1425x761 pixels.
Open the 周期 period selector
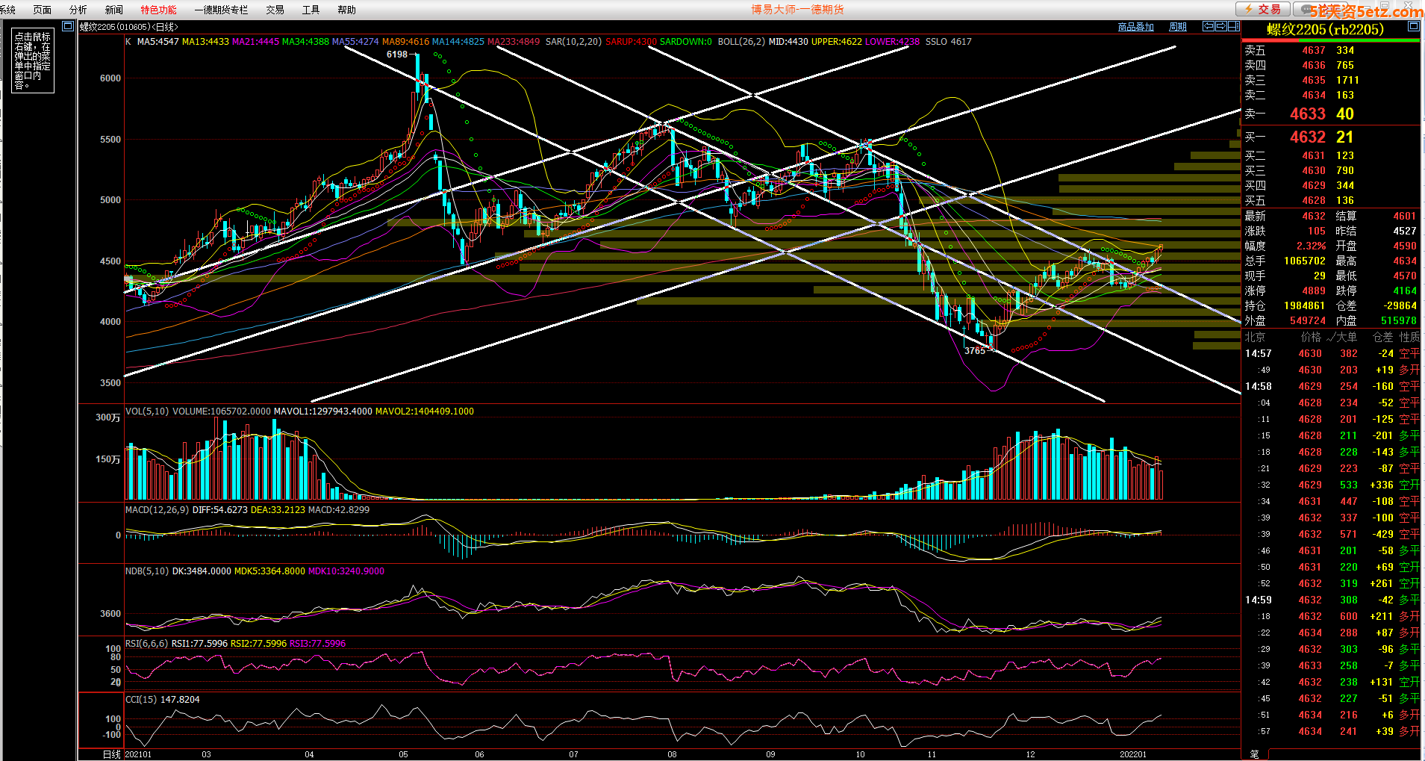click(1177, 27)
